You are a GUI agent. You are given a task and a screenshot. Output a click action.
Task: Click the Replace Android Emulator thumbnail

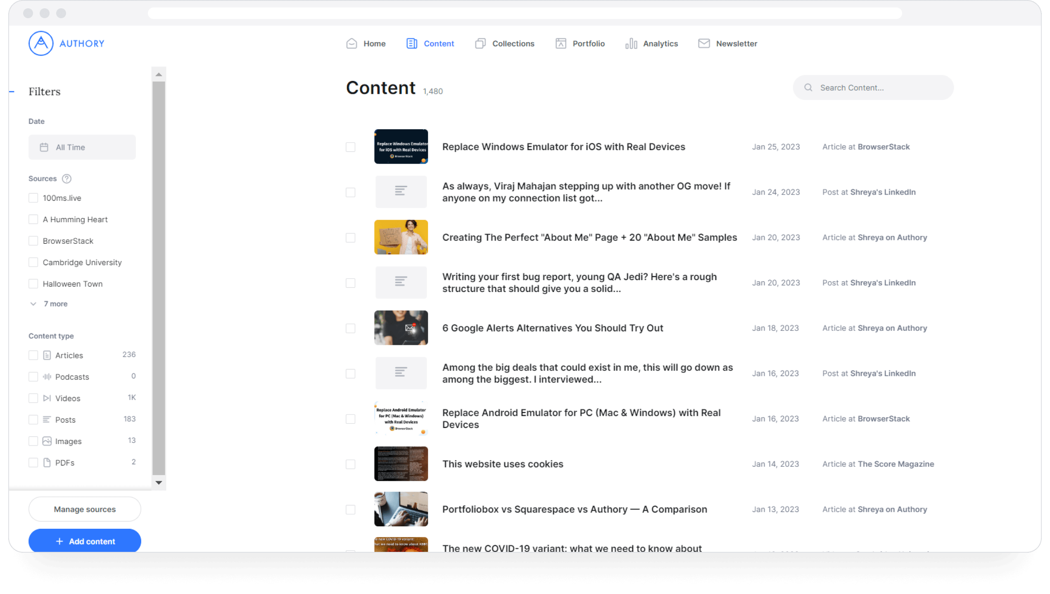coord(401,418)
